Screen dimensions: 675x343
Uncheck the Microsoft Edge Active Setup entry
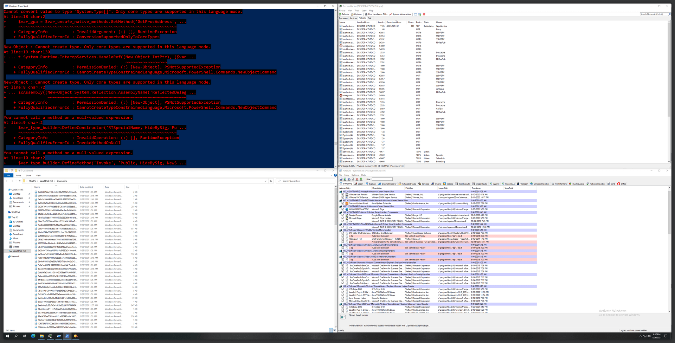coord(343,218)
